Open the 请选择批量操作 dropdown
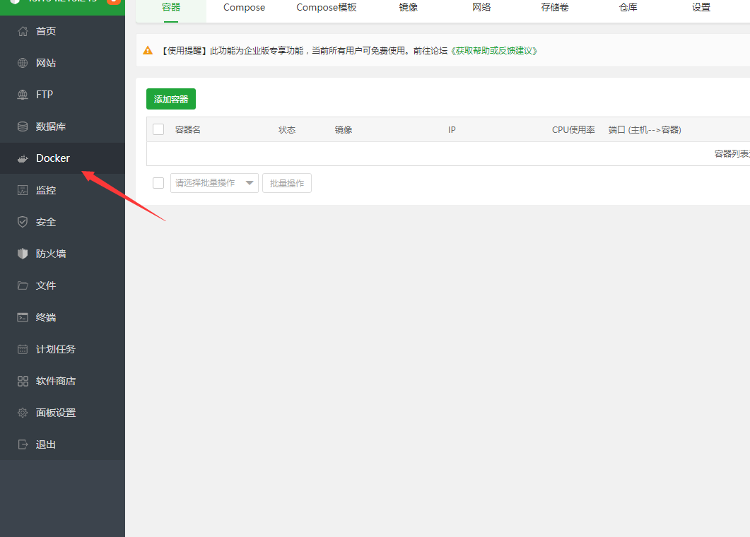This screenshot has width=750, height=537. click(x=214, y=183)
